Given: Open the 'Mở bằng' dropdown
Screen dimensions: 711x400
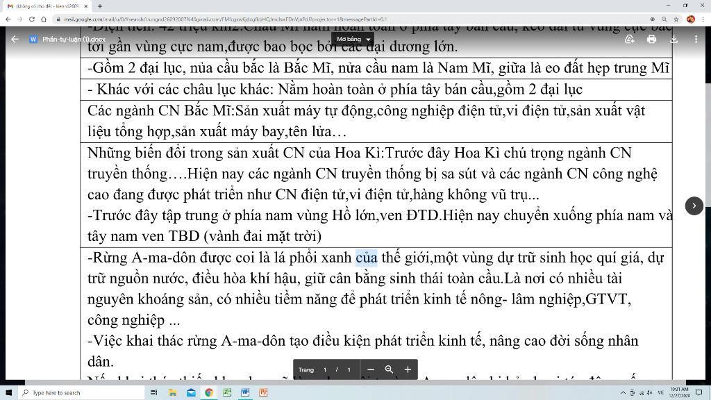Looking at the screenshot, I should 353,40.
